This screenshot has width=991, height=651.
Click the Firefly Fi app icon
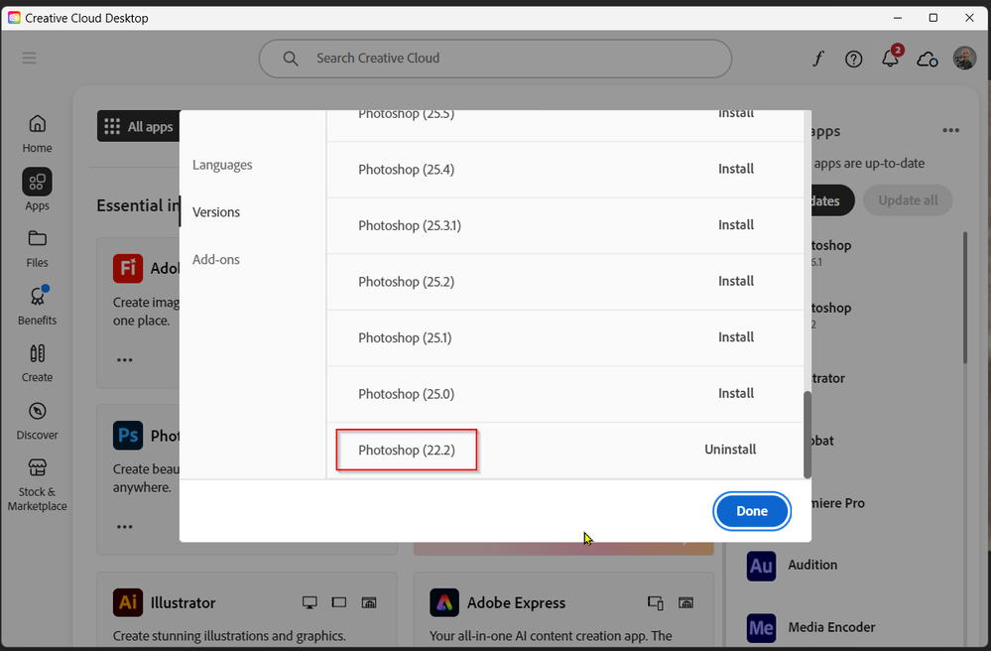pos(128,268)
